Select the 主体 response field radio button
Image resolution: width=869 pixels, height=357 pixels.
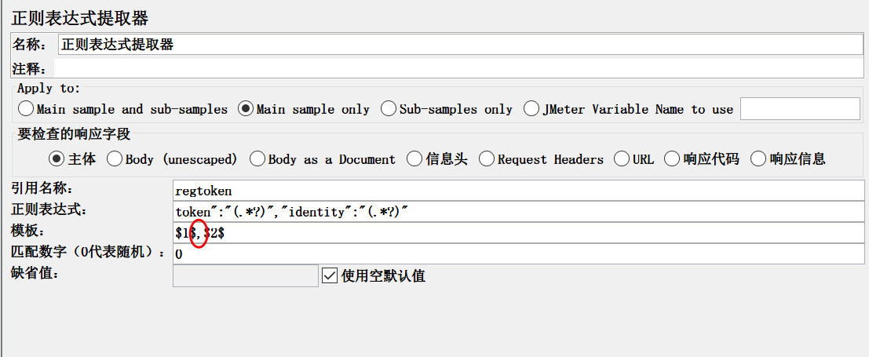pyautogui.click(x=57, y=159)
